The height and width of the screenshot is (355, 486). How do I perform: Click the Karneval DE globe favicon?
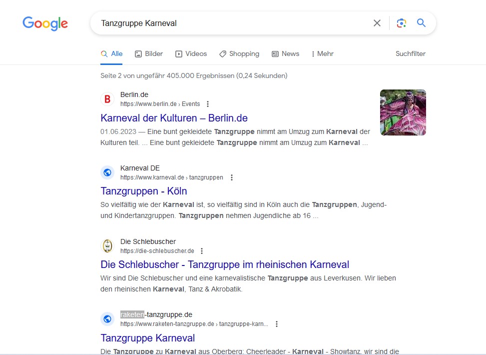tap(107, 172)
